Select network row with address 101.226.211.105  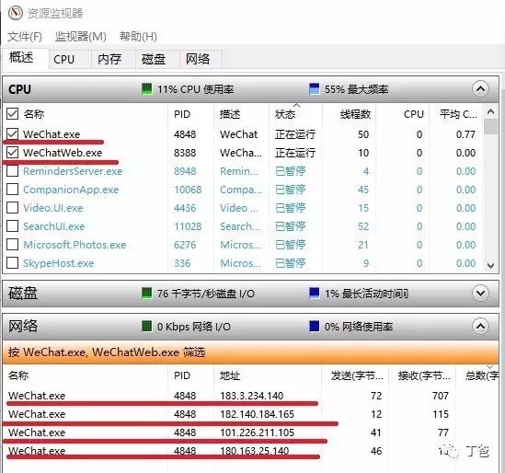(x=250, y=433)
